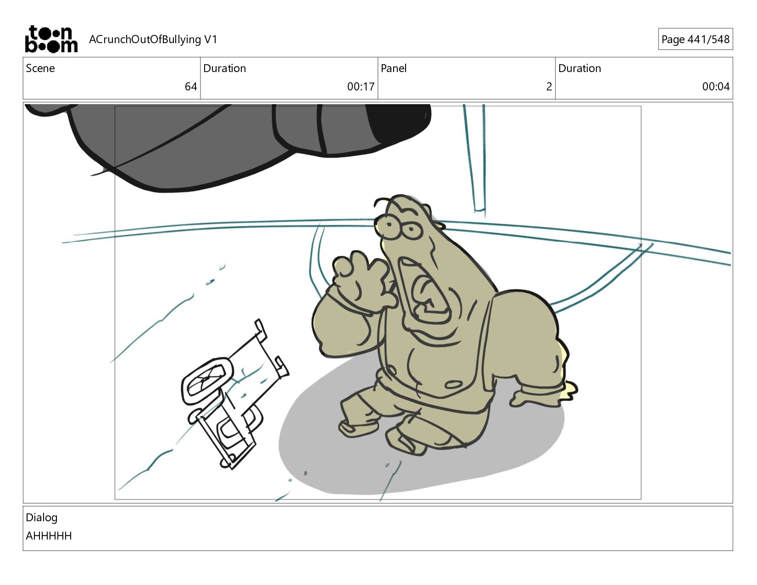Screen dimensions: 757x585
Task: Select the dialog text AHHHHH
Action: 49,536
